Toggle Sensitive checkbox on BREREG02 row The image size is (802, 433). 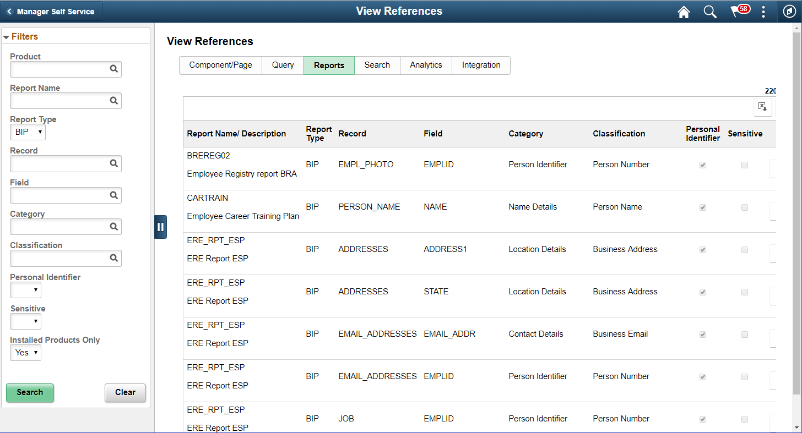(x=745, y=165)
